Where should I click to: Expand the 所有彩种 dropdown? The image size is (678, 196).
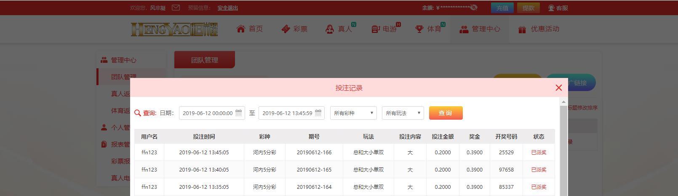click(x=353, y=113)
